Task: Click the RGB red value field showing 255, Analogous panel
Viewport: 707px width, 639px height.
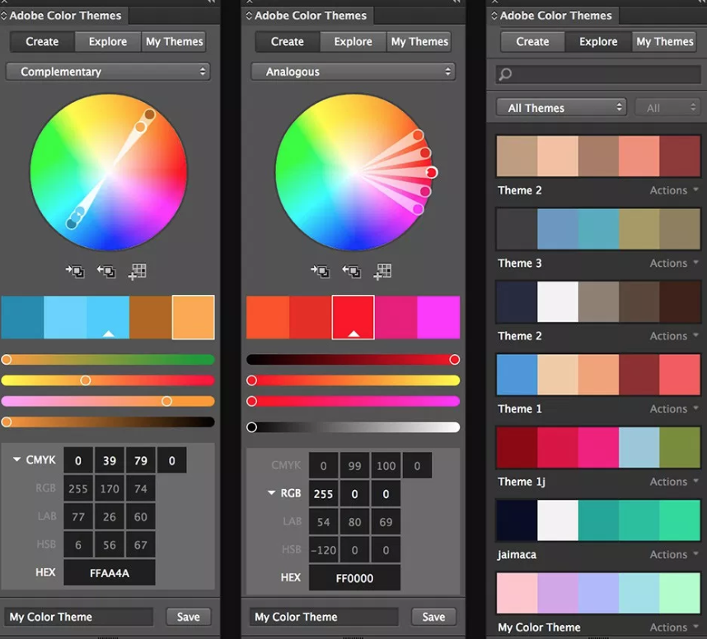Action: (324, 494)
